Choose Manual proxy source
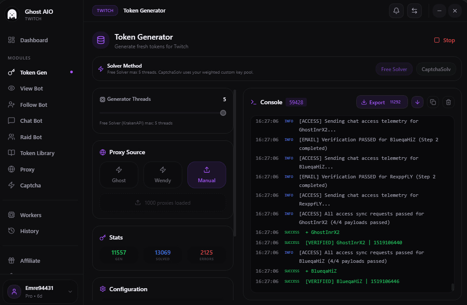The image size is (467, 305). (206, 175)
